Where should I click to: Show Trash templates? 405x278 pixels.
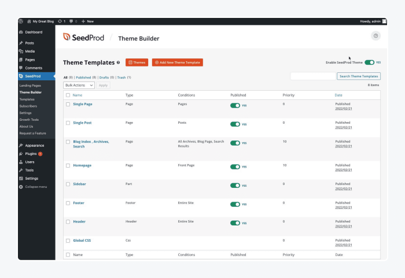point(122,77)
